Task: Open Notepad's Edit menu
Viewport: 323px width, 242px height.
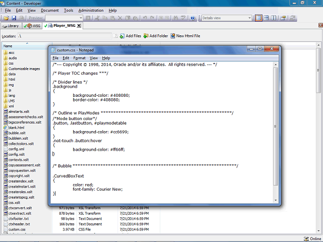Action: [x=66, y=58]
